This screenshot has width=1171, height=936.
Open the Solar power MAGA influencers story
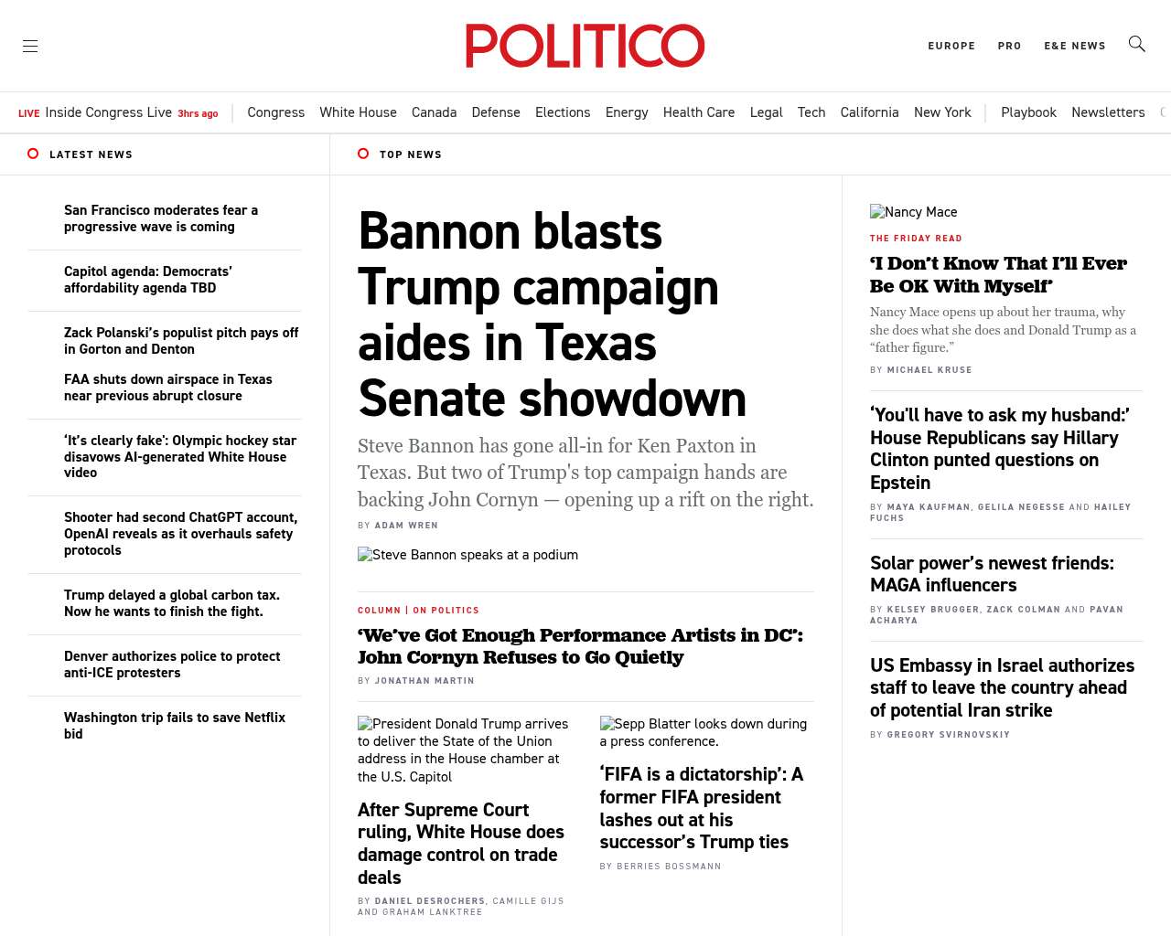pos(992,574)
